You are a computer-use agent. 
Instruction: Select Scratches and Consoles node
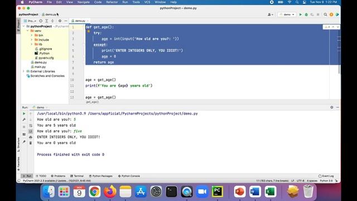(45, 76)
